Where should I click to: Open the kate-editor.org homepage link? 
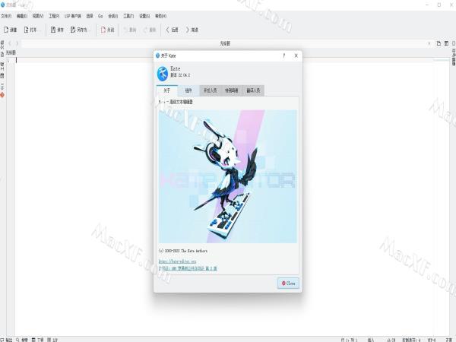point(177,261)
